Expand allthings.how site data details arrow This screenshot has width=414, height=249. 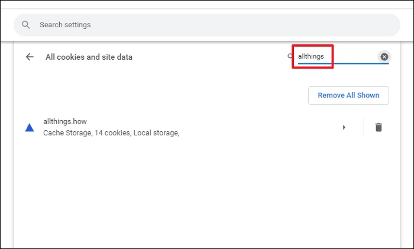[x=344, y=127]
